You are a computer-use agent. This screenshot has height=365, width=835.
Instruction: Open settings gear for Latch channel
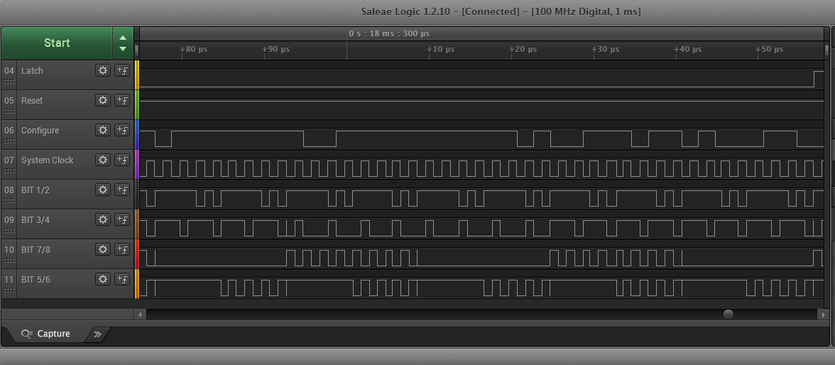point(103,70)
